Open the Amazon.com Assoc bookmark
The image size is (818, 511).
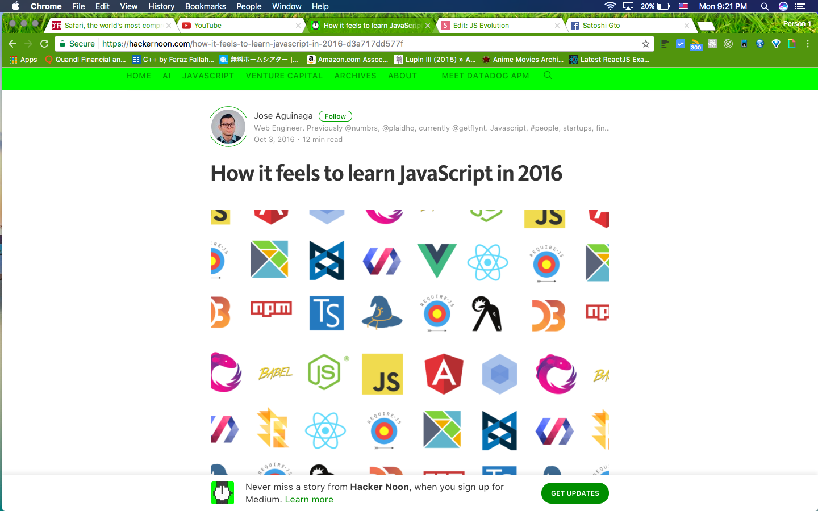click(x=348, y=59)
